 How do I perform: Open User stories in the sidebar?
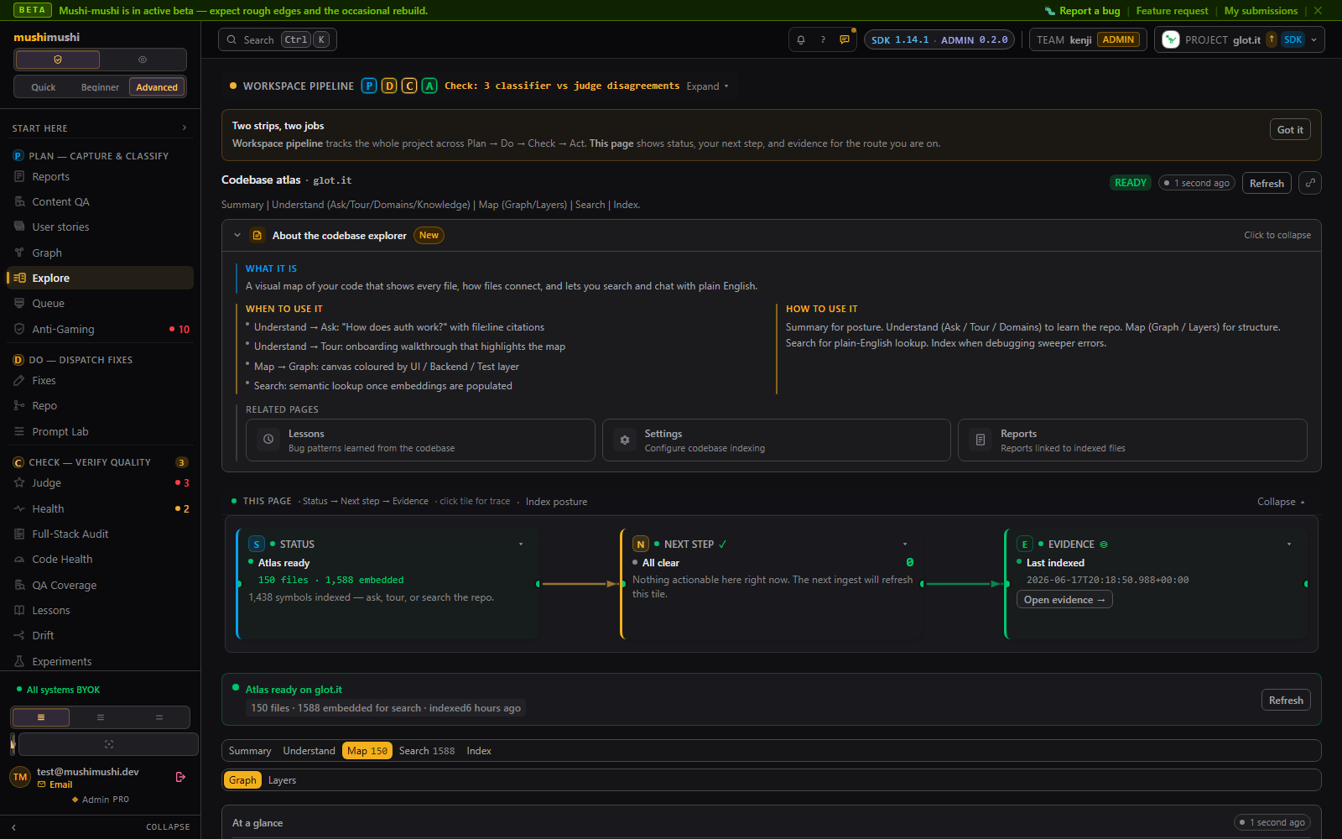click(x=100, y=227)
